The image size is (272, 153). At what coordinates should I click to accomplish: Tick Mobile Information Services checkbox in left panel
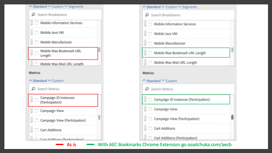(x=36, y=23)
